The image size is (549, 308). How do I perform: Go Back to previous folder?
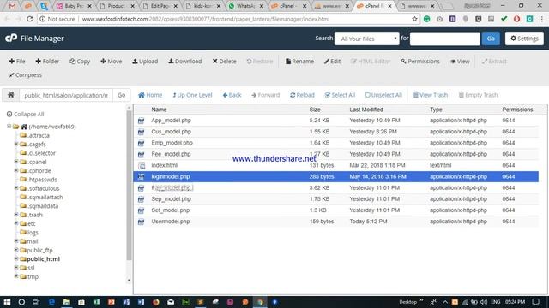click(x=232, y=95)
